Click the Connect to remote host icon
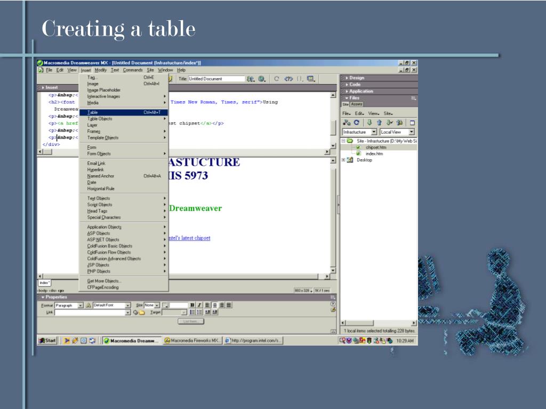The image size is (546, 409). [x=347, y=122]
